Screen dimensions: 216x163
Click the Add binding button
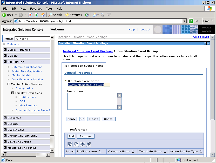71,136
